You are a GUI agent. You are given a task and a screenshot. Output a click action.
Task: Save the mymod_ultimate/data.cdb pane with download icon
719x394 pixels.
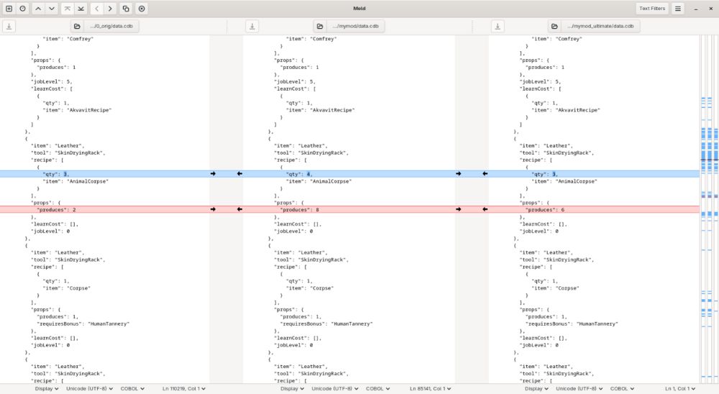pos(498,26)
